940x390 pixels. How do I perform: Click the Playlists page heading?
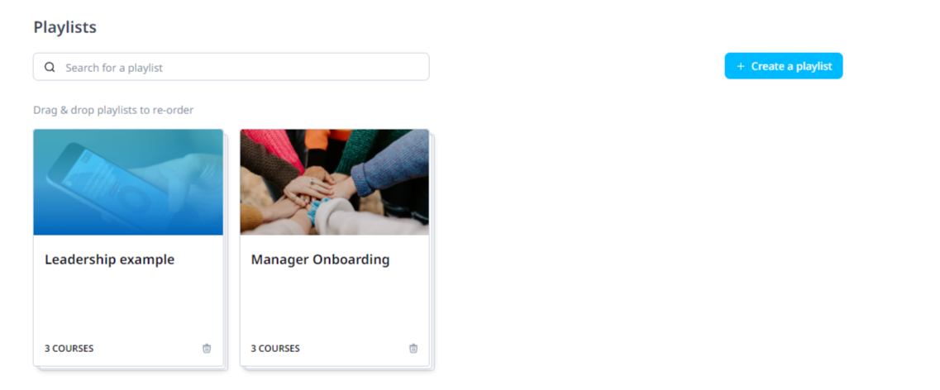coord(64,27)
